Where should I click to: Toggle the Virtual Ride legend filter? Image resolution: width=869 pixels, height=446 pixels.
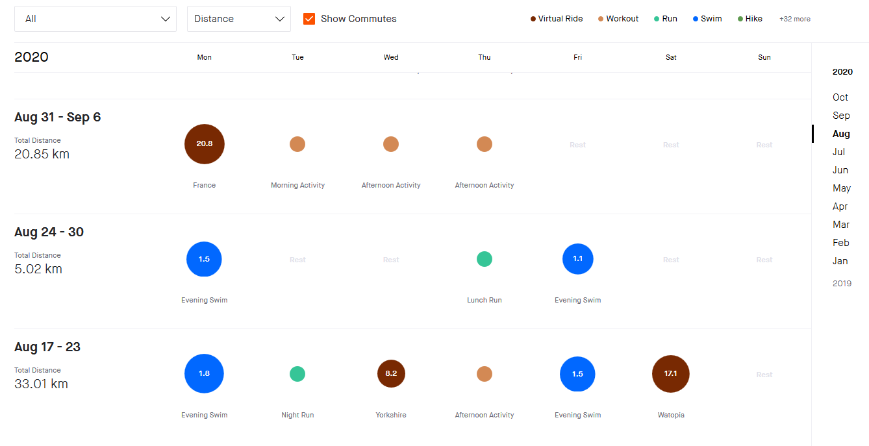(556, 19)
